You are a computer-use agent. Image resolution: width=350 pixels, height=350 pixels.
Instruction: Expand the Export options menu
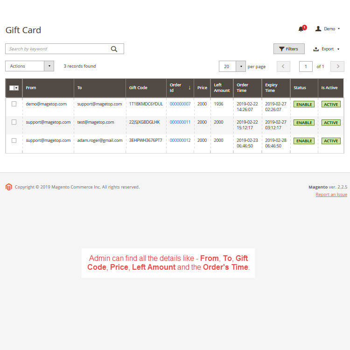point(326,49)
